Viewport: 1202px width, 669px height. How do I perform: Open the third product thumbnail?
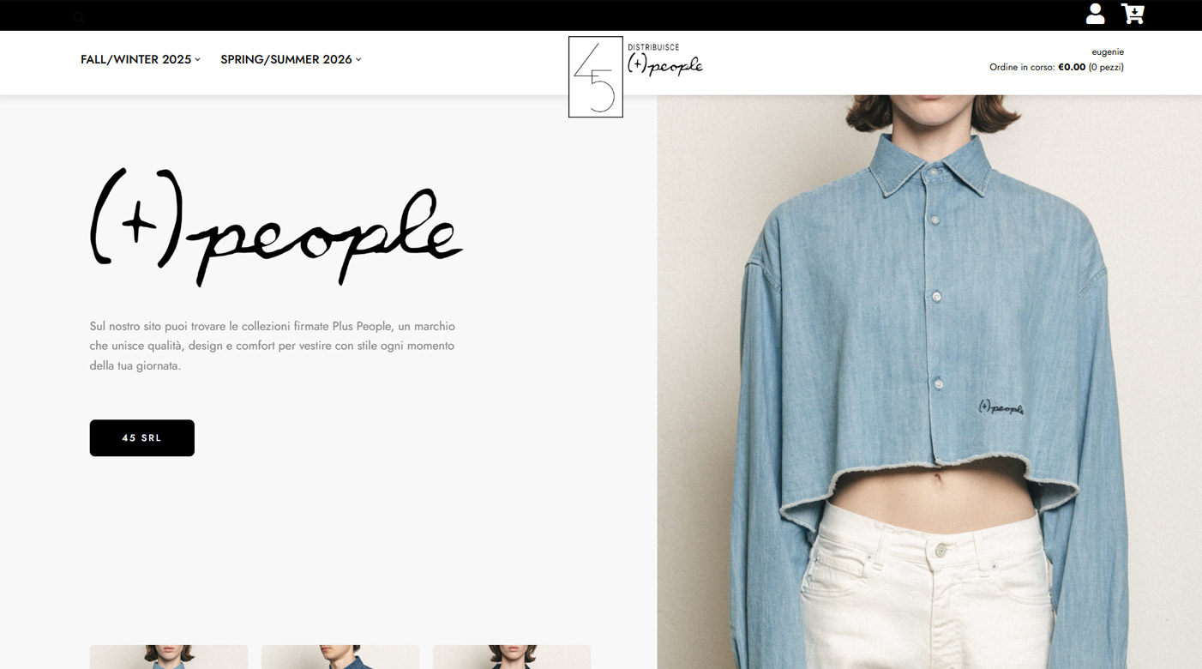(x=512, y=657)
